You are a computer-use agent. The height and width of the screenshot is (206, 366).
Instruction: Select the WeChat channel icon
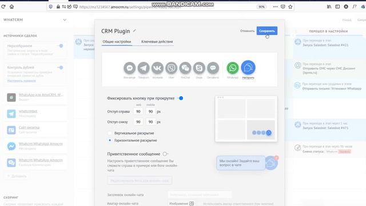[185, 68]
